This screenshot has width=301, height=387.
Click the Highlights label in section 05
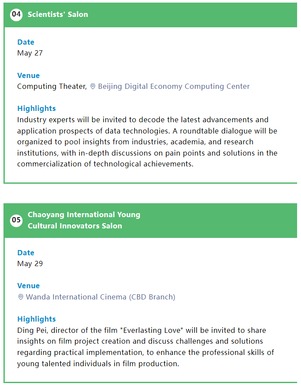point(36,319)
